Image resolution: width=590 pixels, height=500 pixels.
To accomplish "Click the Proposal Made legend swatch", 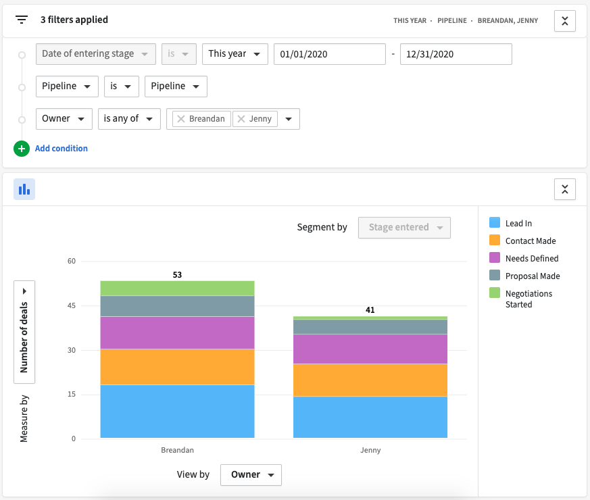I will tap(495, 275).
